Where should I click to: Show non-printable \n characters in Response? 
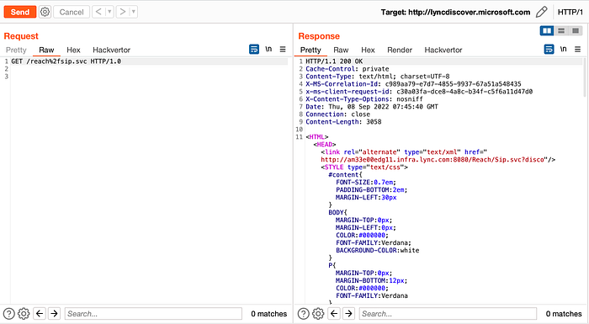[x=563, y=50]
